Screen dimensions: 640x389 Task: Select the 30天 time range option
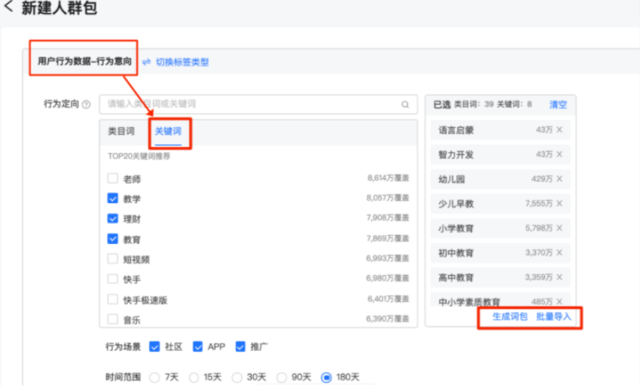click(x=237, y=377)
